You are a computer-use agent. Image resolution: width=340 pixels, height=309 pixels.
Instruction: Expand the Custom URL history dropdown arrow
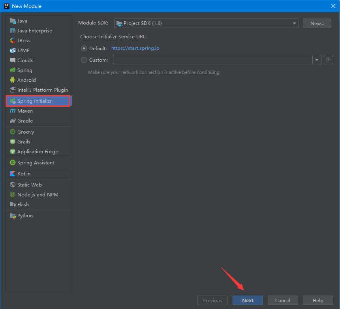(317, 60)
